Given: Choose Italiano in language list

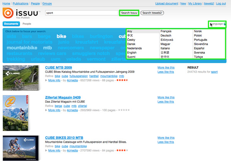Looking at the screenshot, I should (x=165, y=48).
